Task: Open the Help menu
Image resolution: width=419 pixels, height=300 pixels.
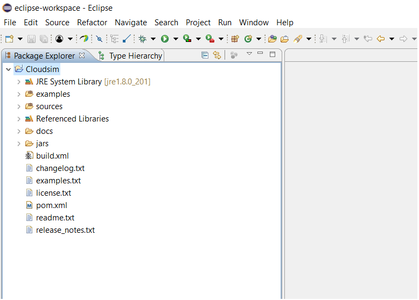Action: point(285,23)
